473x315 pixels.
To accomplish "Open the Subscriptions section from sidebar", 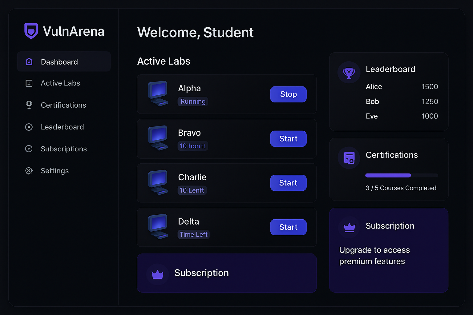I will click(63, 149).
